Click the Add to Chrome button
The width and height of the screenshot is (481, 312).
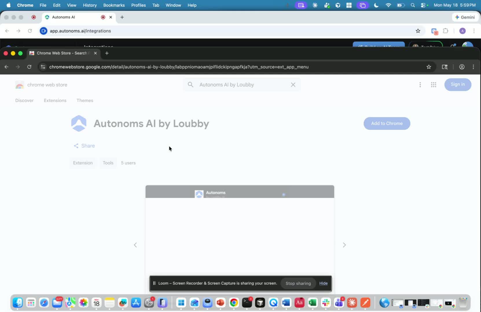(387, 124)
